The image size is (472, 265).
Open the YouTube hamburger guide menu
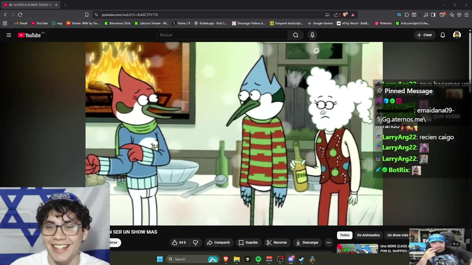9,35
